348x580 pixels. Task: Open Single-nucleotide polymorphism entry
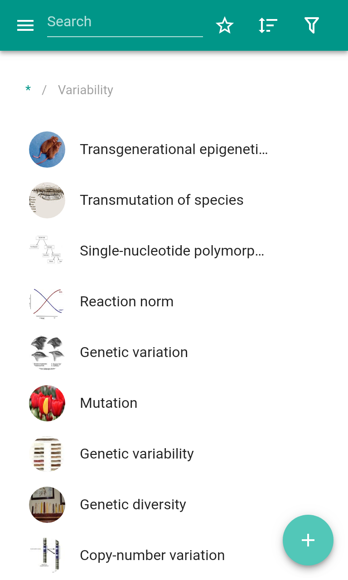[x=172, y=251]
